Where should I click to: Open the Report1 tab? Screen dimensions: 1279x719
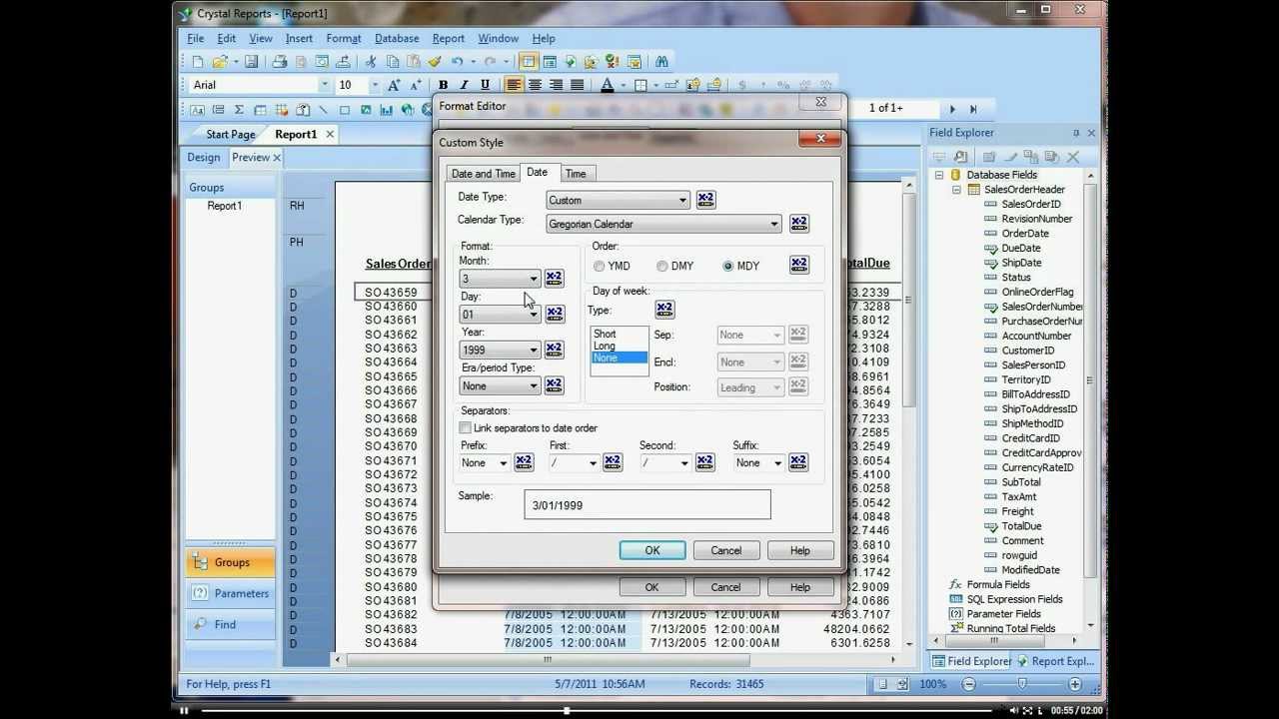296,135
